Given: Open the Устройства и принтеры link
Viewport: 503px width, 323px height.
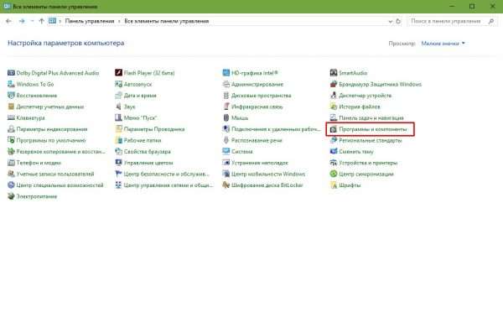Looking at the screenshot, I should [x=368, y=163].
